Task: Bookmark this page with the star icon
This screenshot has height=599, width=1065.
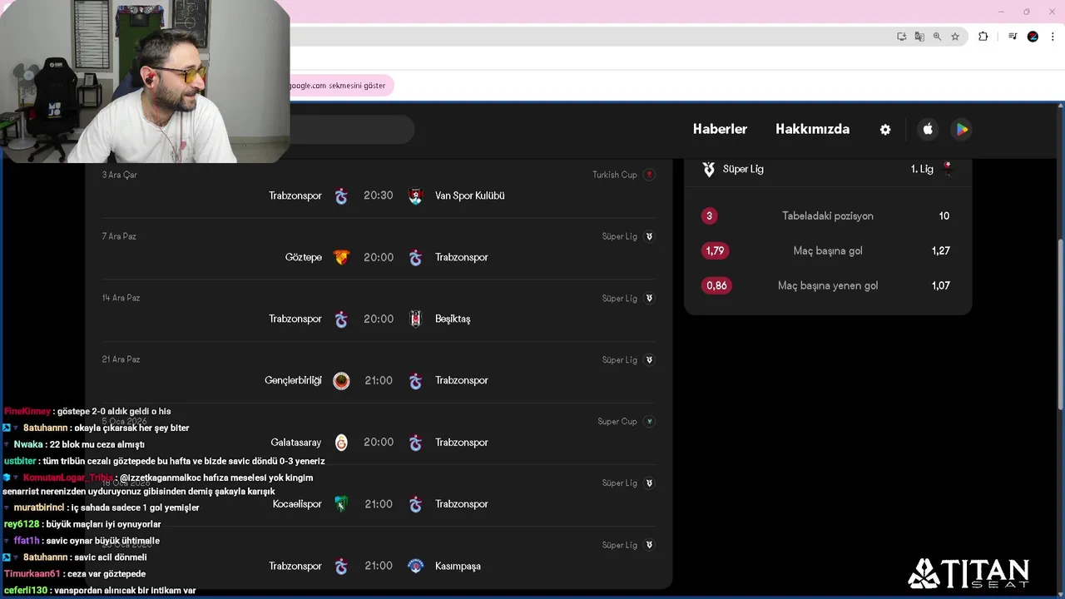Action: pyautogui.click(x=955, y=37)
